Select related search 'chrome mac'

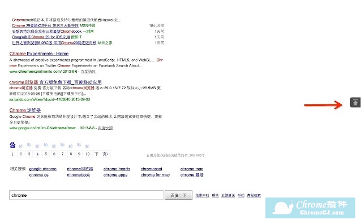point(192,169)
